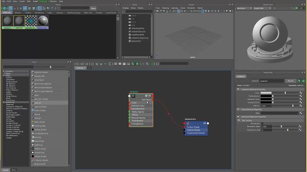Select the Blinn shader icon in Create list
Image resolution: width=307 pixels, height=172 pixels.
coord(33,95)
